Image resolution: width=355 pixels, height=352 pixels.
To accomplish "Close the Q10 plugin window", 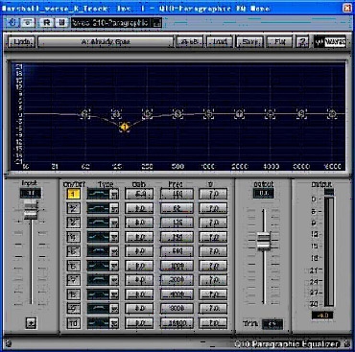I will tap(347, 8).
